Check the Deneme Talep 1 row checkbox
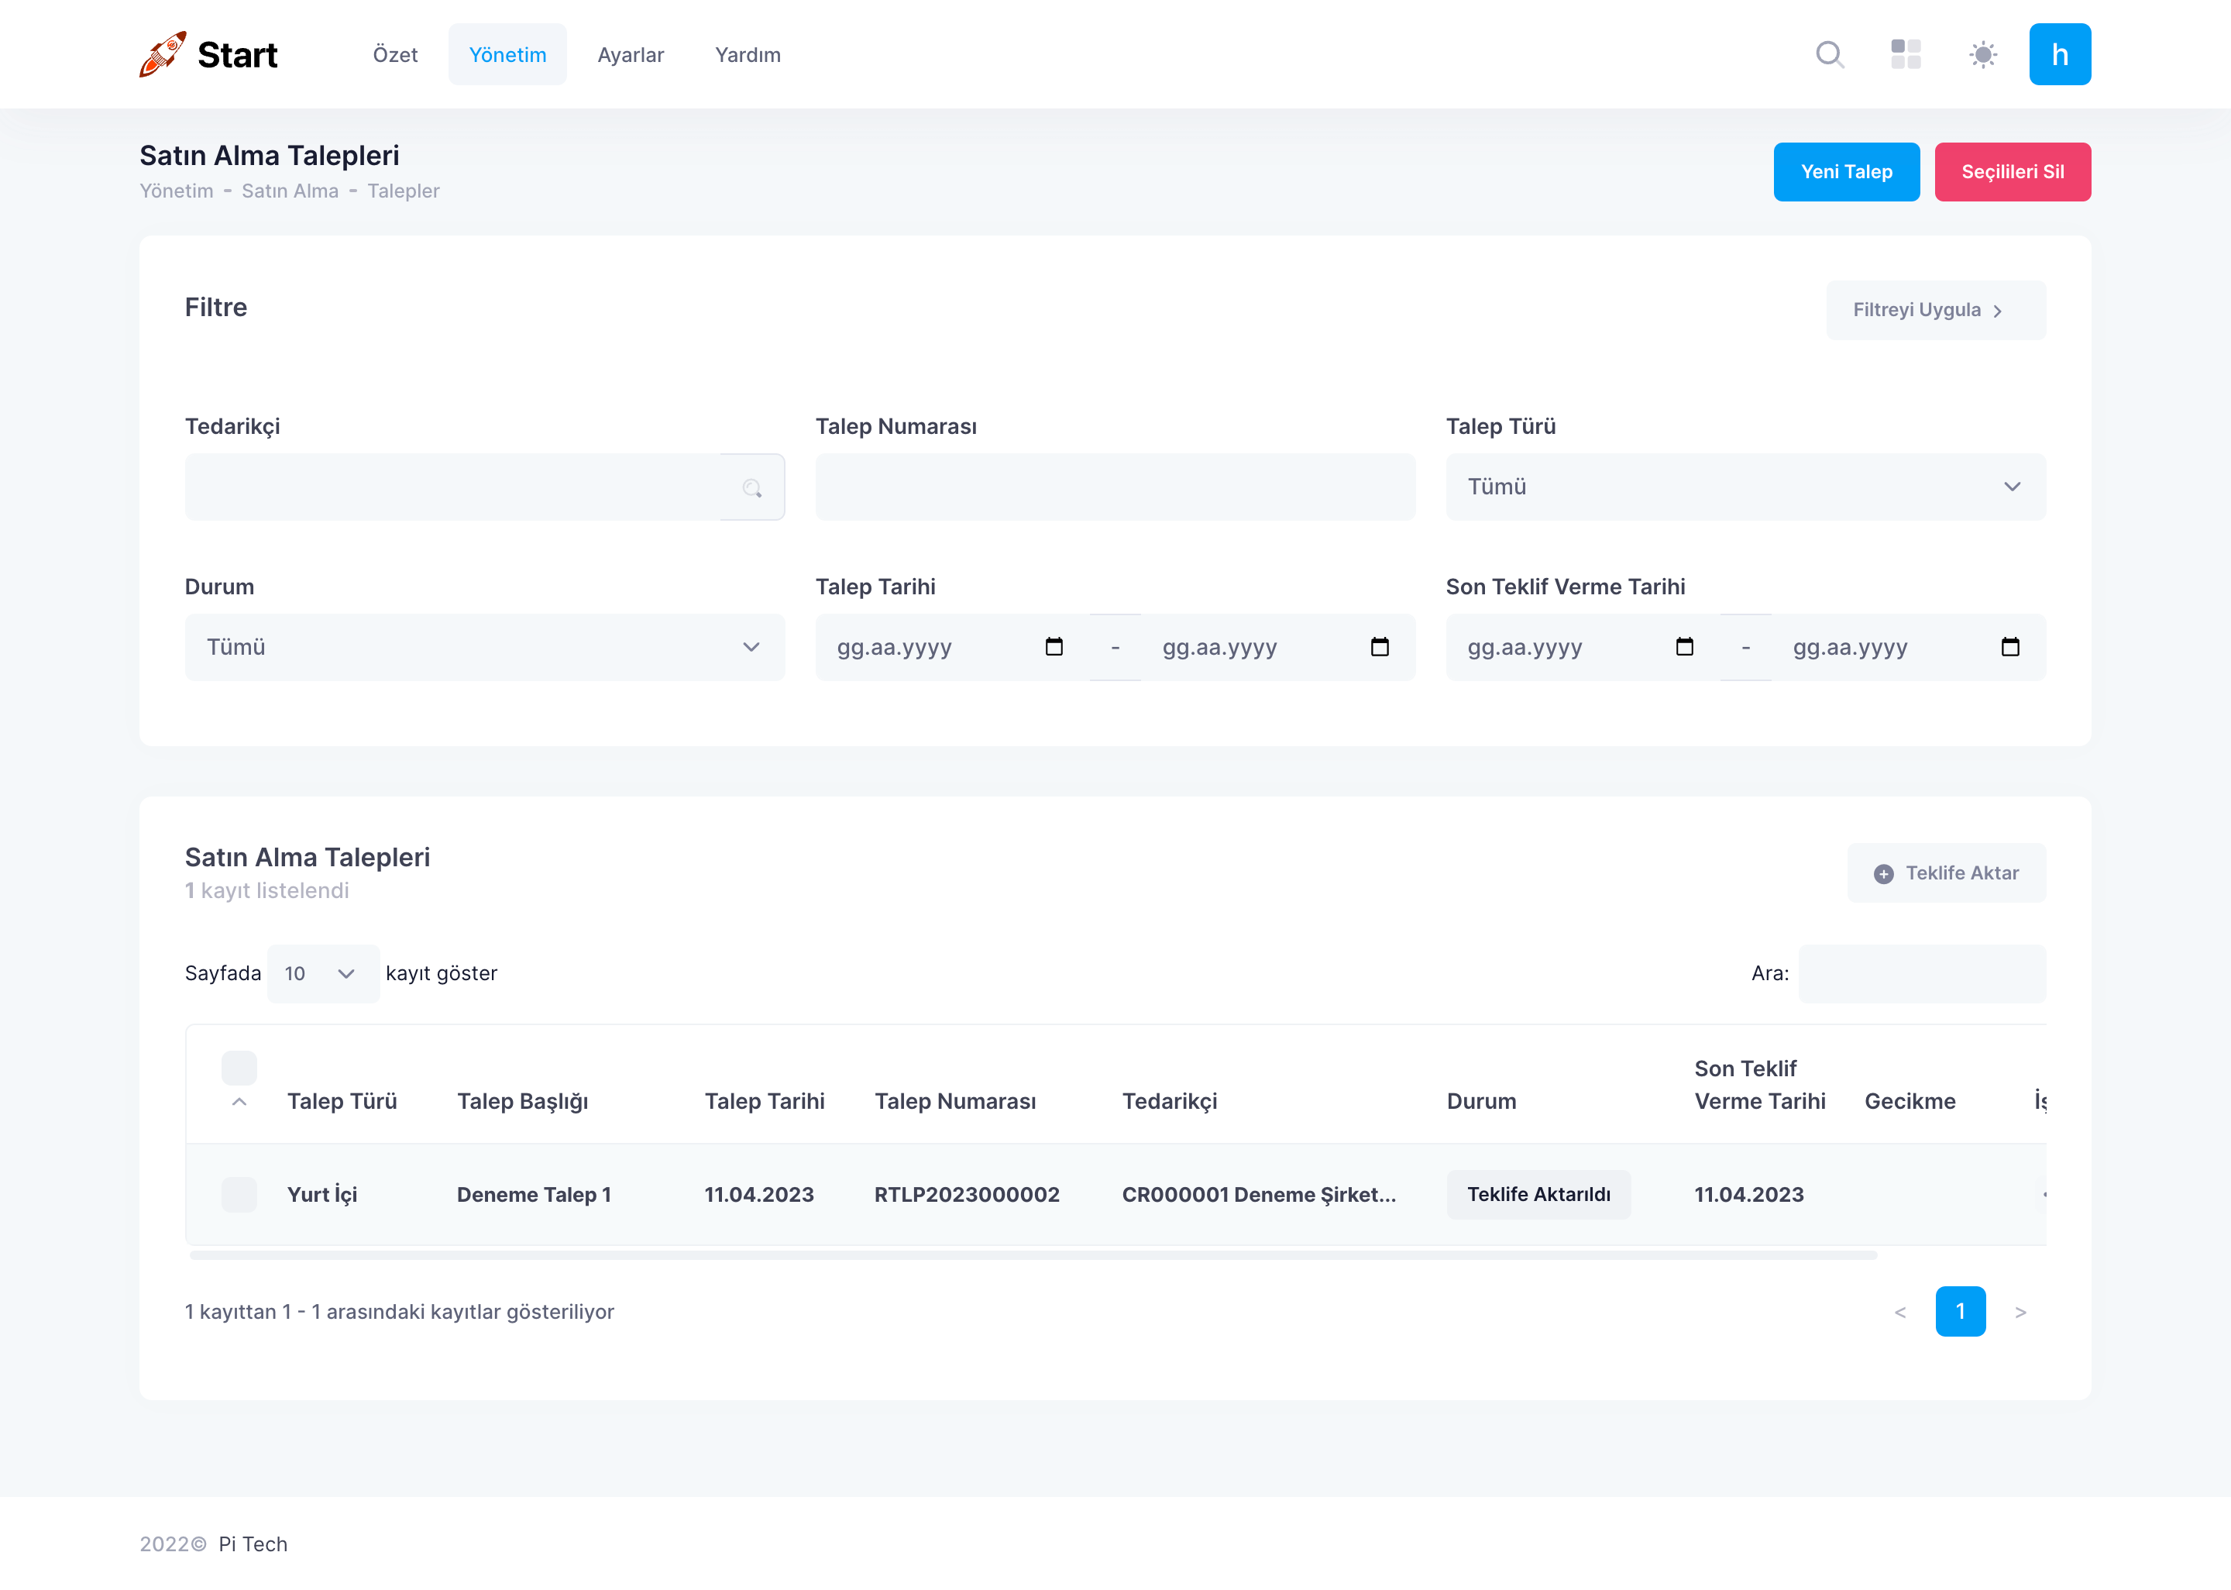Screen dimensions: 2231x1590 tap(239, 1195)
